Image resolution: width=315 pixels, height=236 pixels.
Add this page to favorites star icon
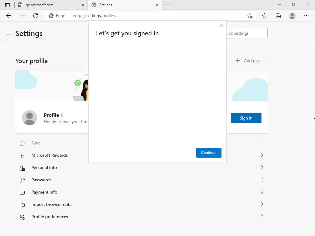point(250,16)
